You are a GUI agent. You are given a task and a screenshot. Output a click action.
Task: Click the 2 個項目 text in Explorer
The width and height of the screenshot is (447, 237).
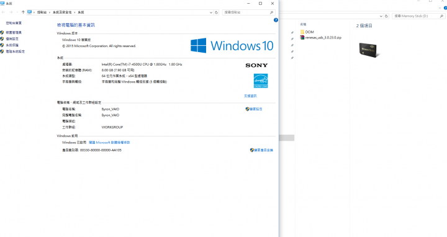(364, 25)
